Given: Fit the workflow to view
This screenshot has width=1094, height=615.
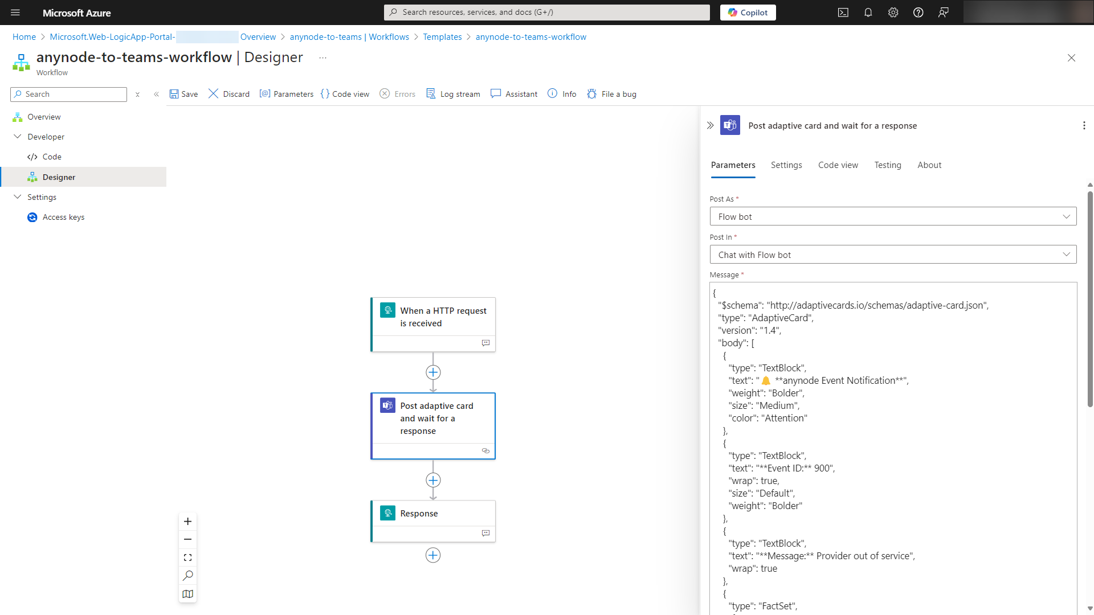Looking at the screenshot, I should (x=187, y=557).
